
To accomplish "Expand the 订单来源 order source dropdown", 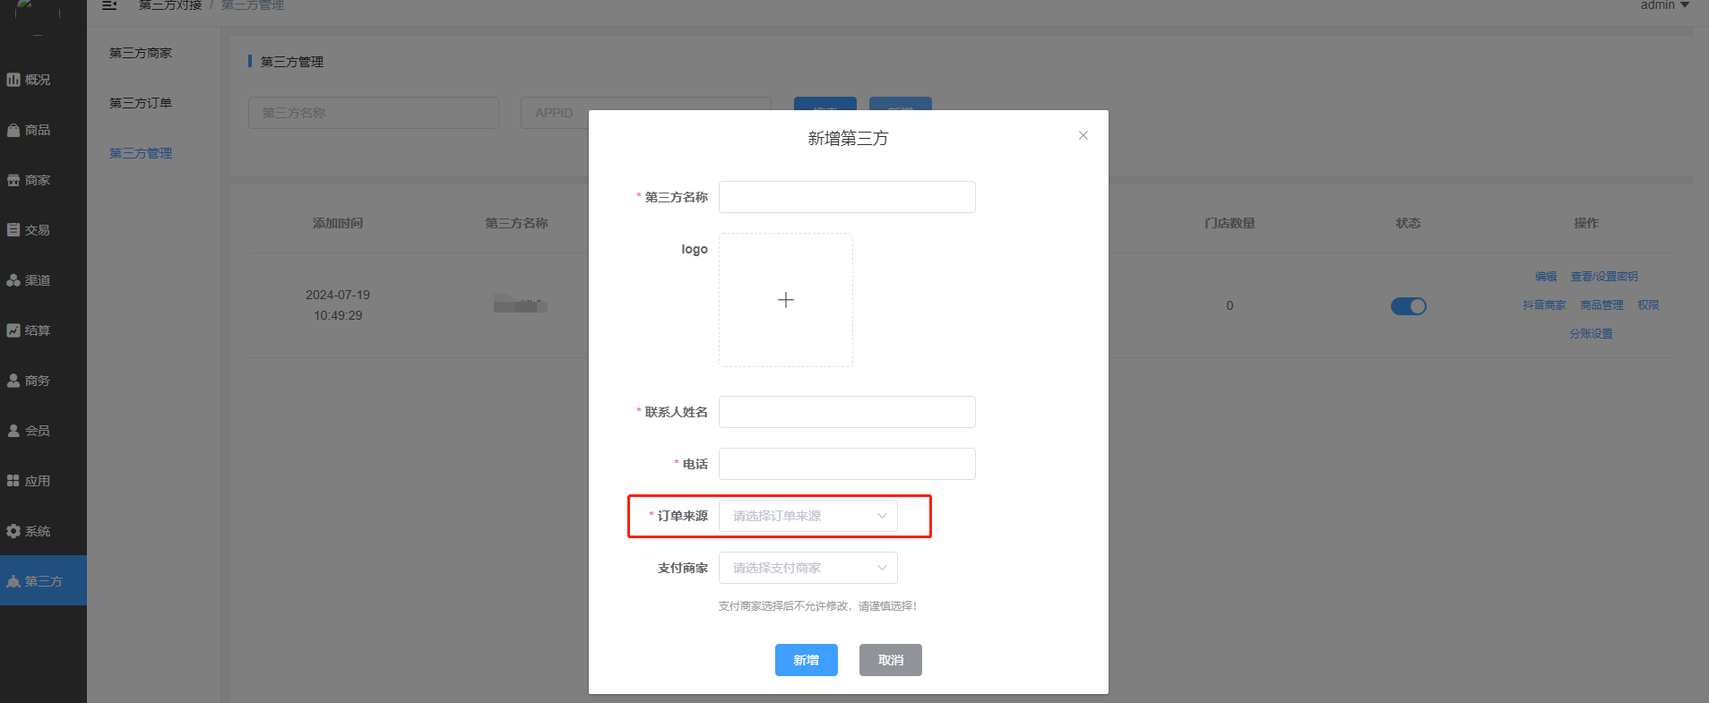I will pyautogui.click(x=807, y=516).
